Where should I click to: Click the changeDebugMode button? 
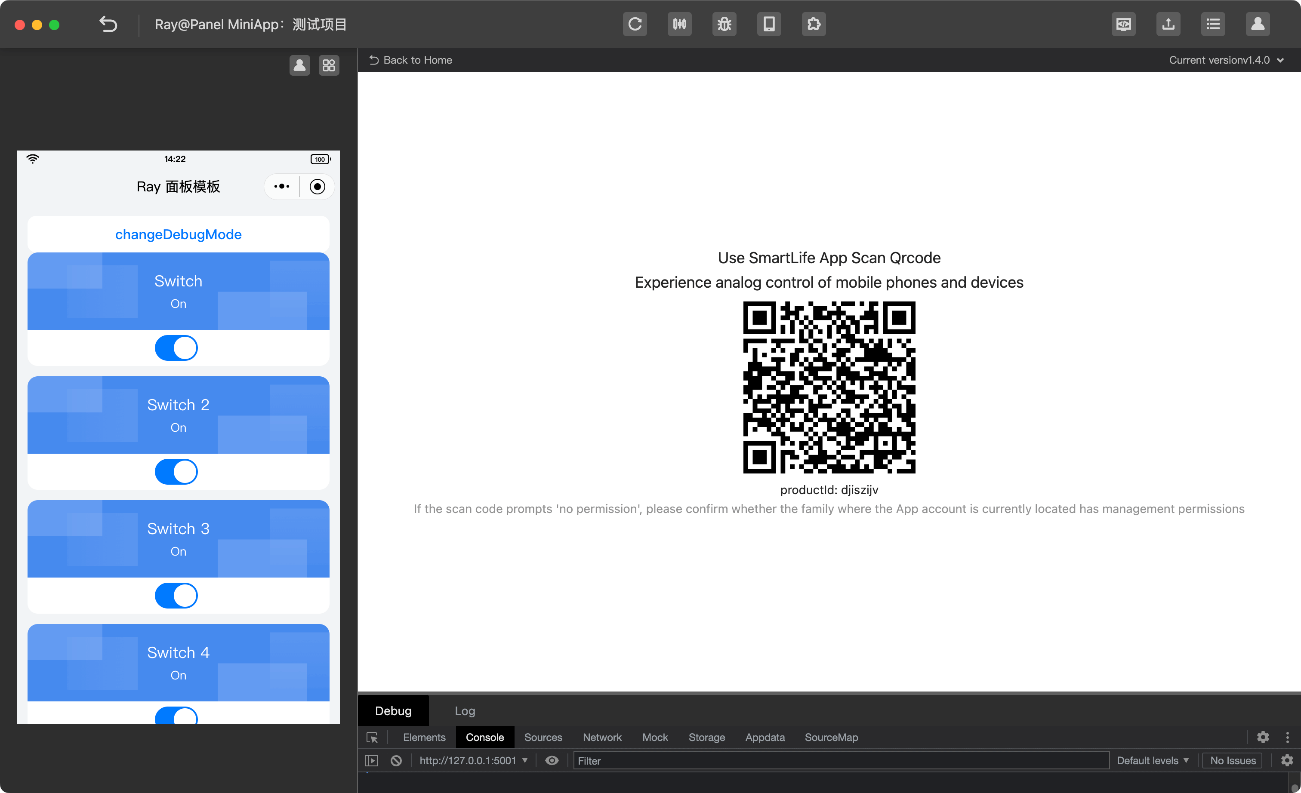pyautogui.click(x=179, y=234)
